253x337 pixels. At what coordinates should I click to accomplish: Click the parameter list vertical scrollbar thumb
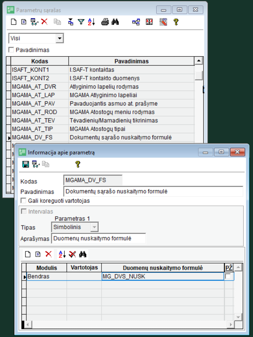198,75
